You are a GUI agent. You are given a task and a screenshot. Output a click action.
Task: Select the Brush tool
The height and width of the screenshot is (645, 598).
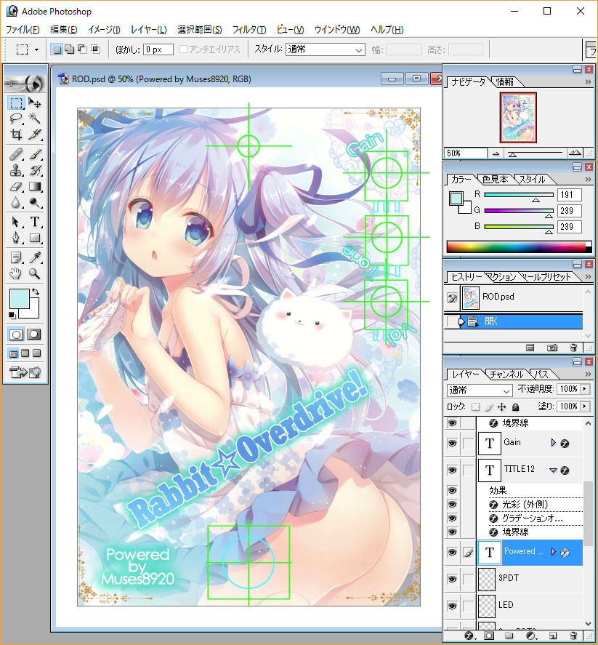point(35,155)
